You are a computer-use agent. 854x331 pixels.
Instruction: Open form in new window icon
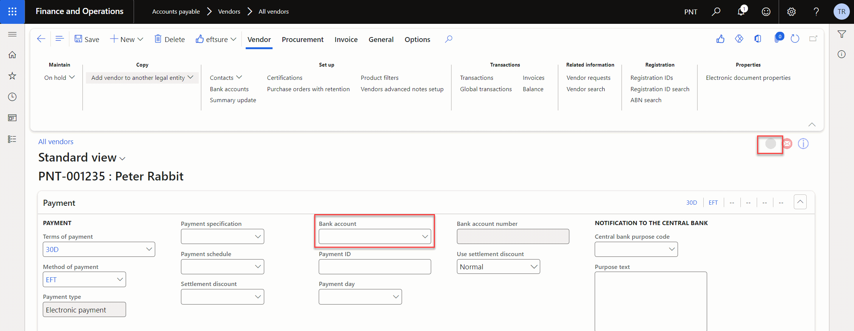(813, 39)
